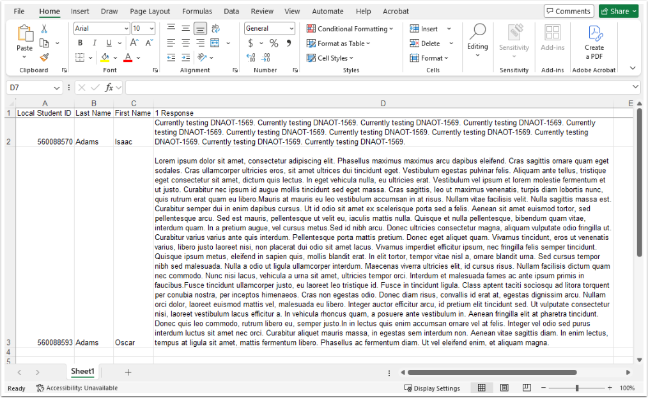
Task: Toggle underline formatting
Action: (x=109, y=43)
